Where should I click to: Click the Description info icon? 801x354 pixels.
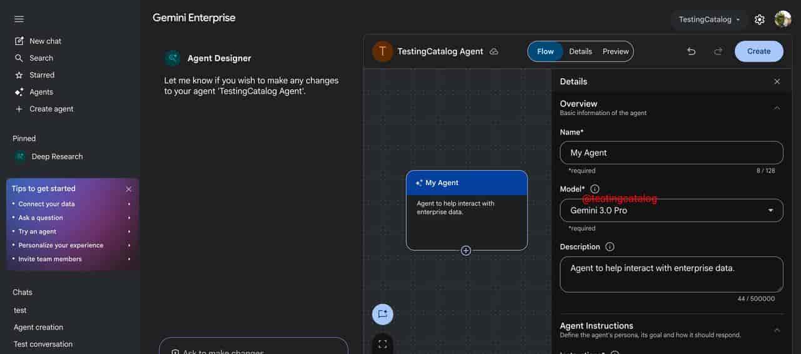pos(610,246)
